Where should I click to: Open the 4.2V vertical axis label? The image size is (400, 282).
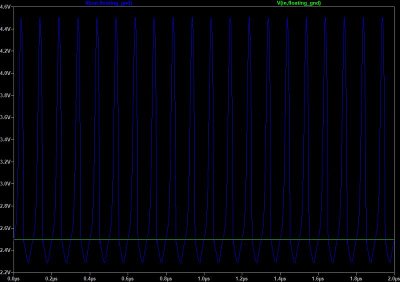point(5,51)
